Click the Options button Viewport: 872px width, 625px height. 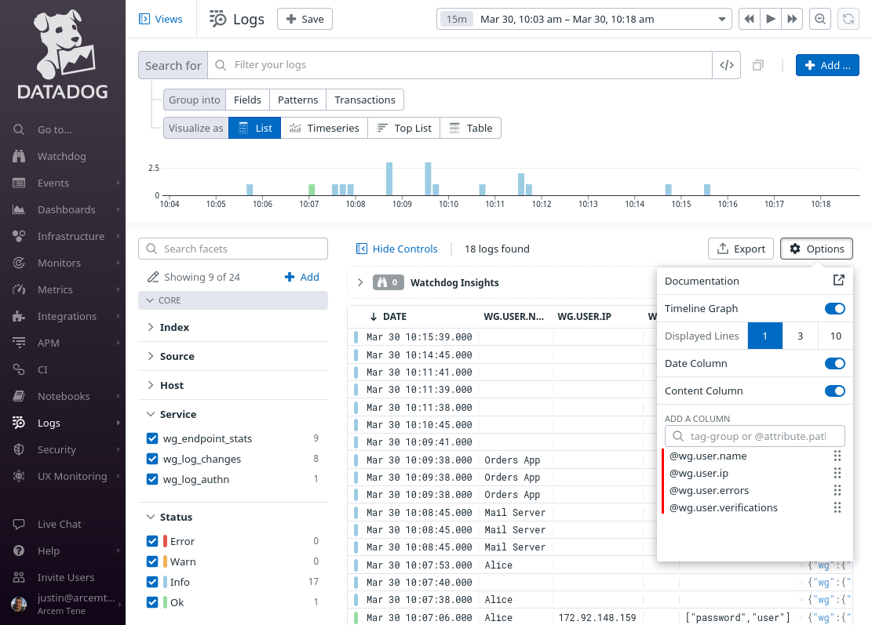point(816,249)
